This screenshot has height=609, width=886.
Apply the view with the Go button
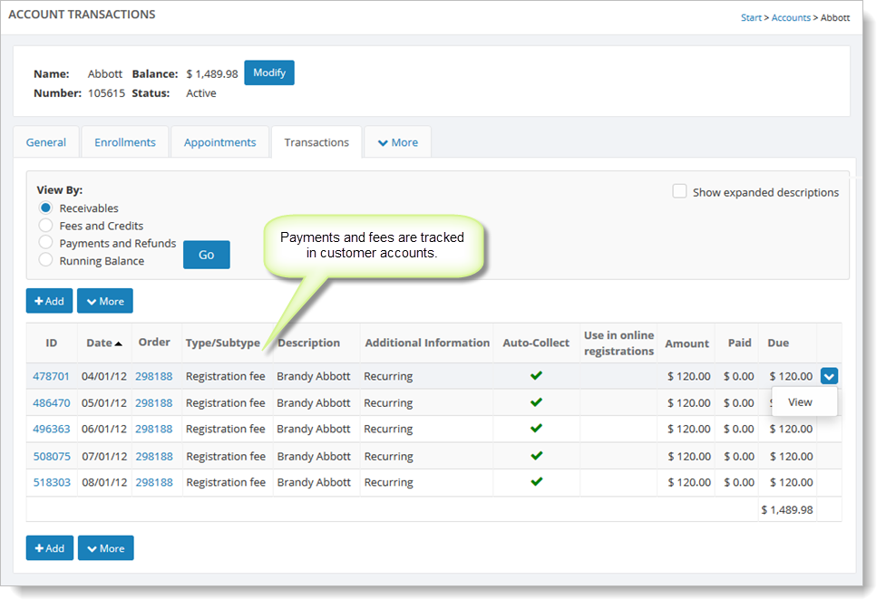pyautogui.click(x=206, y=255)
